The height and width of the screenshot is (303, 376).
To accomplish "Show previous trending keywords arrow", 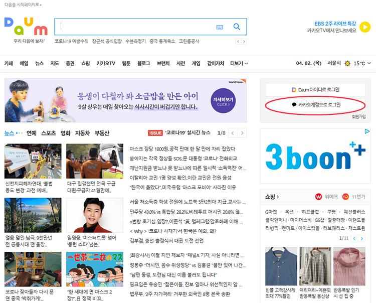I will [x=238, y=42].
